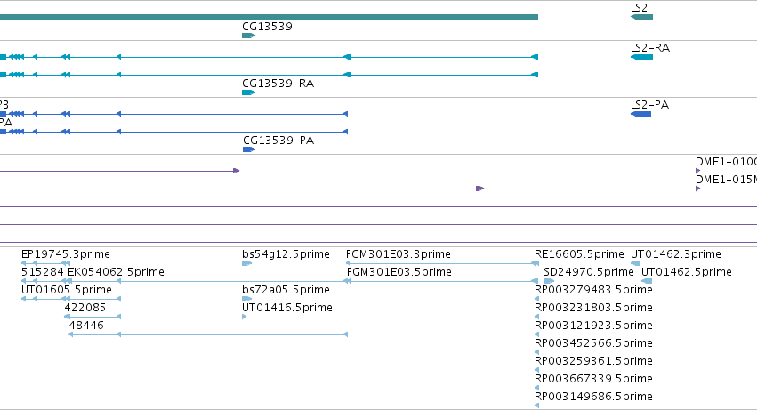The image size is (757, 410).
Task: Click the SD24970.5prime EST arrow
Action: 549,281
